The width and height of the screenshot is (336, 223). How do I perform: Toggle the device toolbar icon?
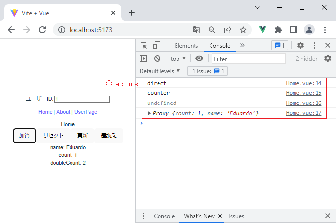[157, 45]
